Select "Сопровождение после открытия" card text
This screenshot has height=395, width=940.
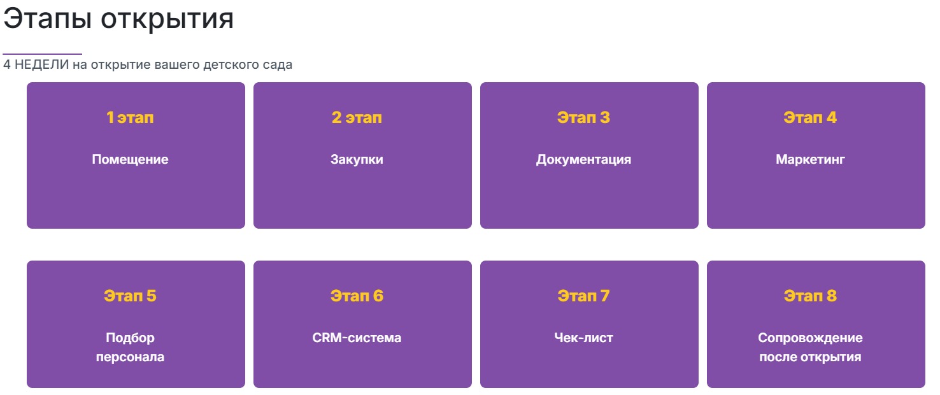(x=810, y=347)
